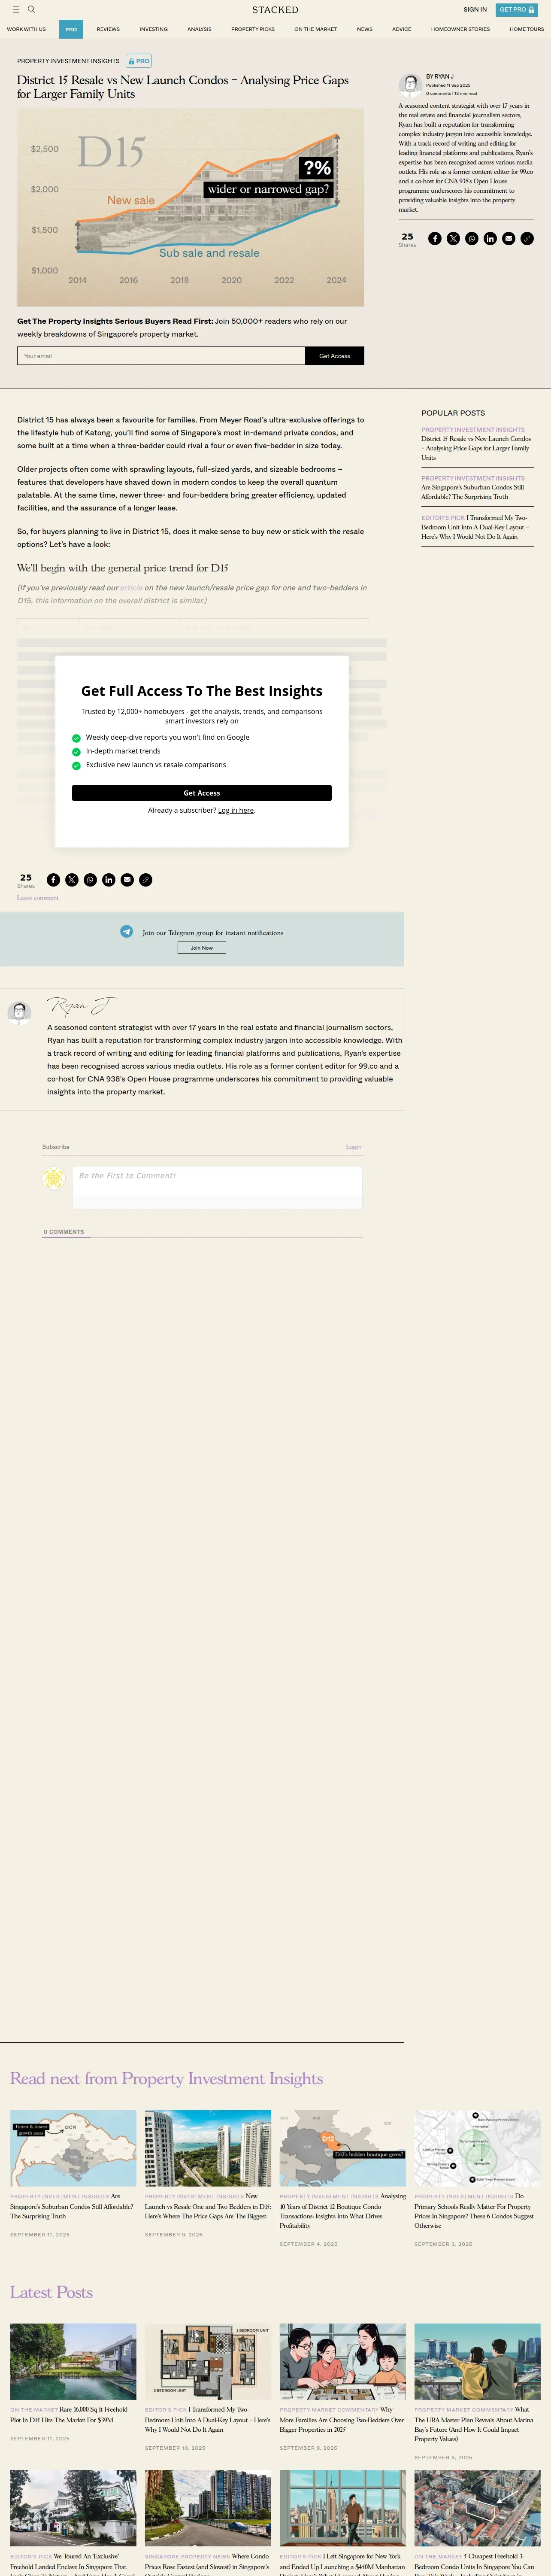This screenshot has height=2576, width=551.
Task: Open the PROPERTY PICKS menu item
Action: point(253,29)
